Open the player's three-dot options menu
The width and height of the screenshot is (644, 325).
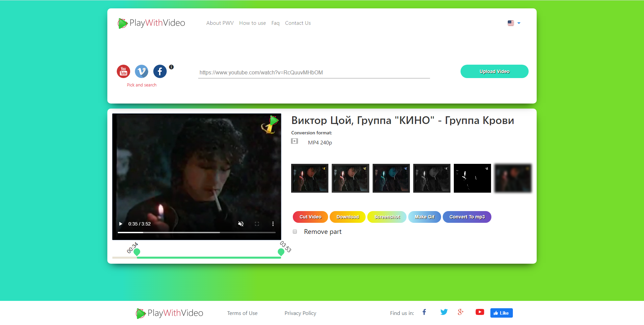[x=273, y=224]
